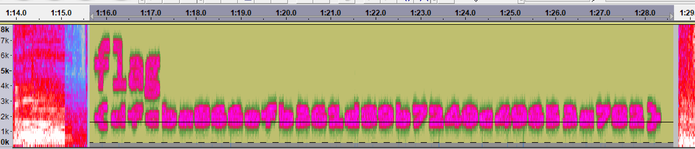Click the 1:14.0 mark on the timeline ruler
Viewport: 695px width, 149px height.
[x=16, y=13]
